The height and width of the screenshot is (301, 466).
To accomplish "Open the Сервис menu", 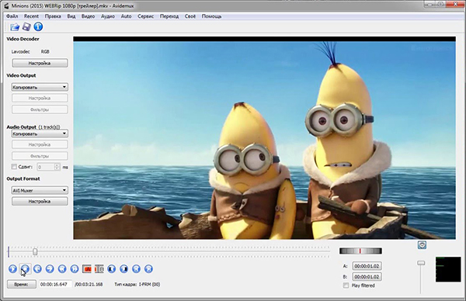I will pyautogui.click(x=146, y=16).
